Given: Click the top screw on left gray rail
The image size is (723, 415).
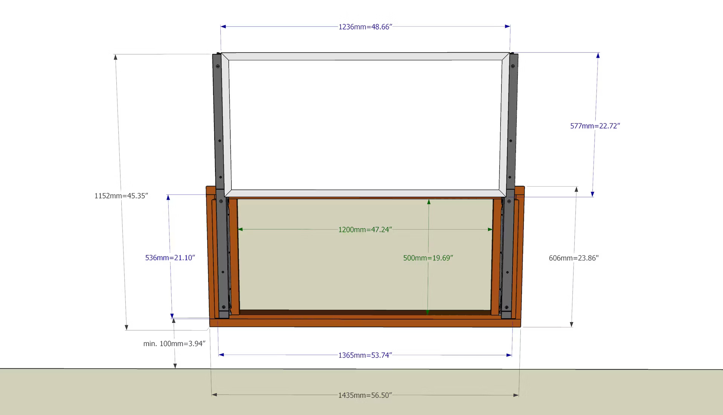Looking at the screenshot, I should pos(218,66).
